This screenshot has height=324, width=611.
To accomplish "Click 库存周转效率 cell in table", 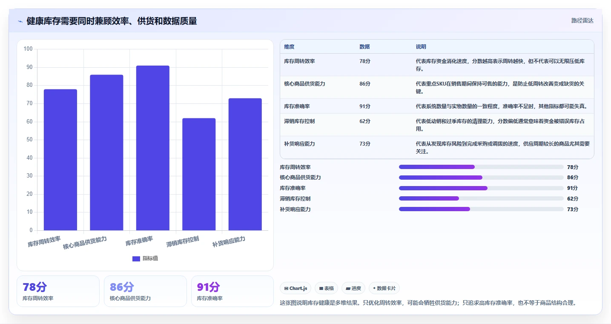I will (300, 61).
